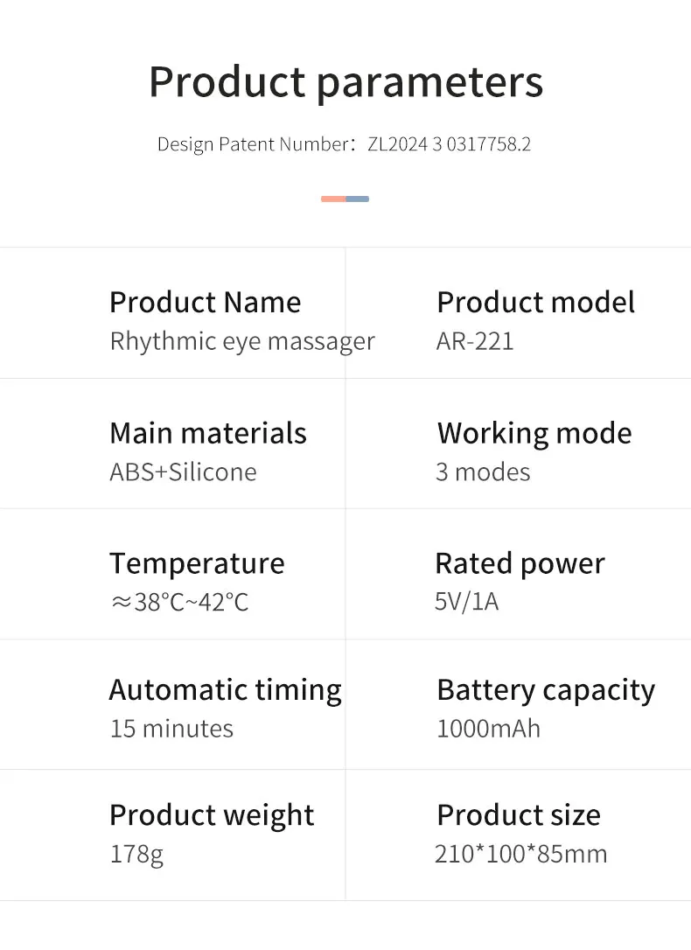Select the ABS+Silicone value
This screenshot has height=950, width=691.
click(183, 472)
